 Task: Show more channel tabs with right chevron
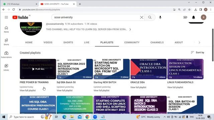(x=199, y=42)
